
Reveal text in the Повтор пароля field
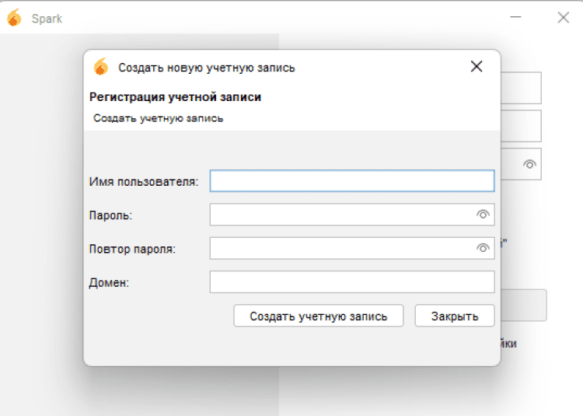(483, 248)
